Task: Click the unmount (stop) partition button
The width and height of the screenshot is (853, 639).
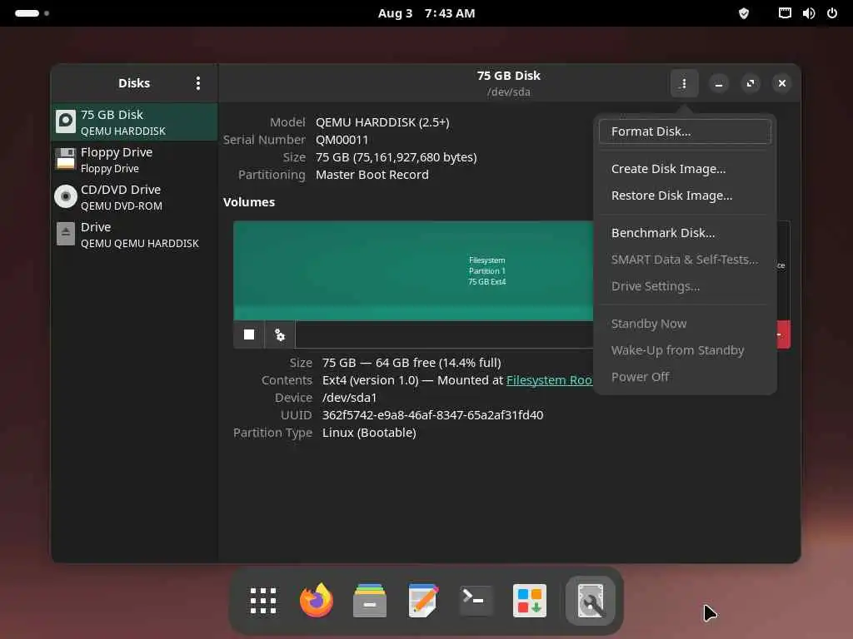Action: (x=249, y=334)
